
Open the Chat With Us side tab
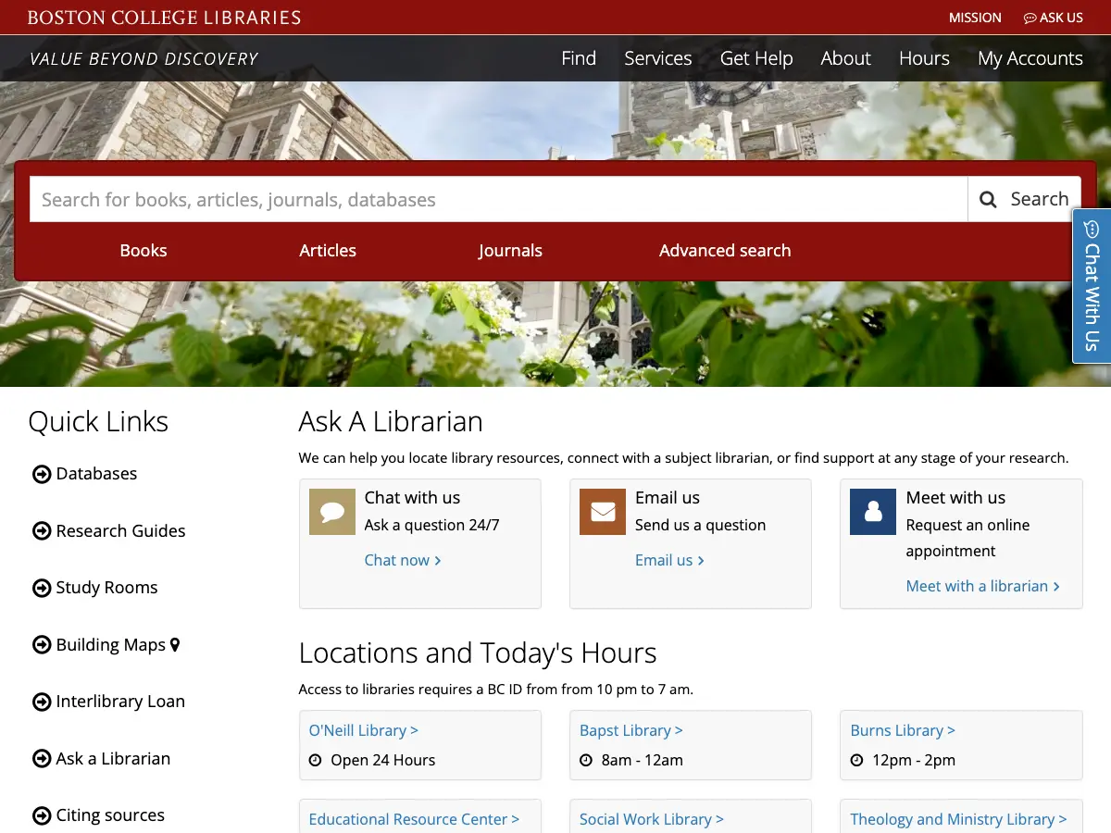[1092, 286]
